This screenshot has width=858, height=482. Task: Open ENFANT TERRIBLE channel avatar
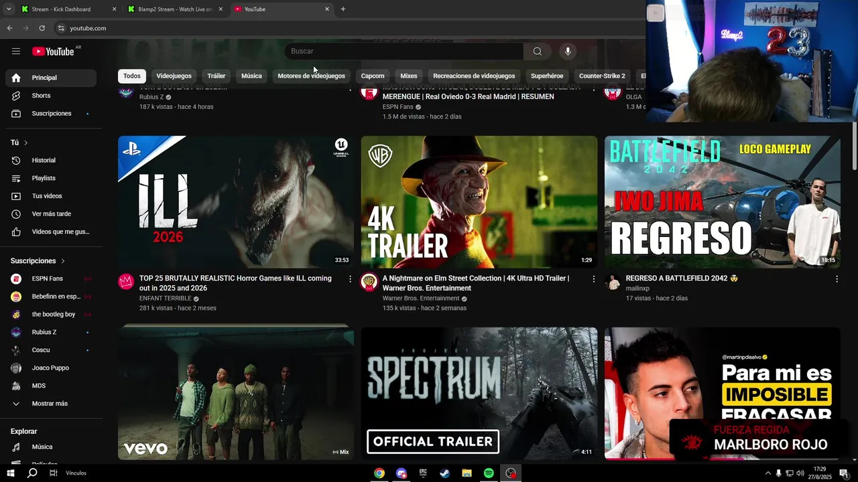(x=126, y=281)
